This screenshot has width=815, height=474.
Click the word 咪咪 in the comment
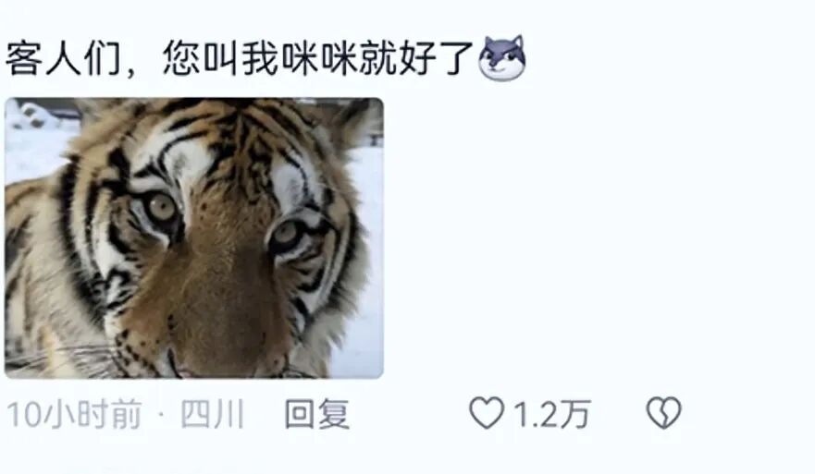point(319,58)
